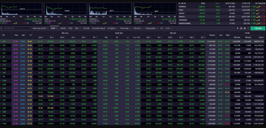Change VNINDEX chart index selector
The image size is (266, 128).
click(x=4, y=19)
